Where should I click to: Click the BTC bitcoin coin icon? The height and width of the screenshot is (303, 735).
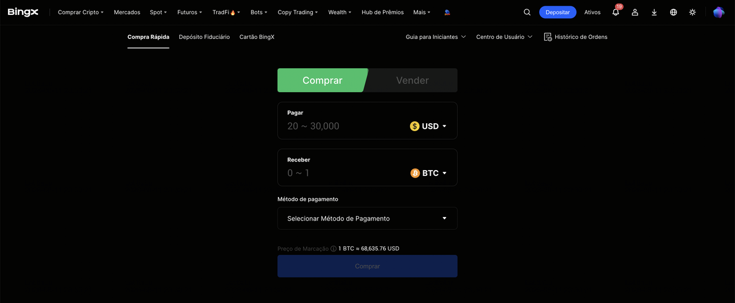click(415, 173)
